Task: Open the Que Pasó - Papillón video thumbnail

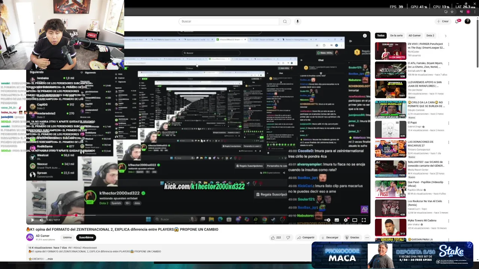Action: [x=390, y=189]
